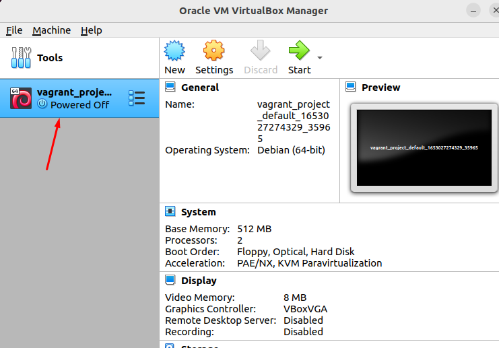Click the 'Remote Desktop Server:' label
This screenshot has height=348, width=499.
click(220, 320)
